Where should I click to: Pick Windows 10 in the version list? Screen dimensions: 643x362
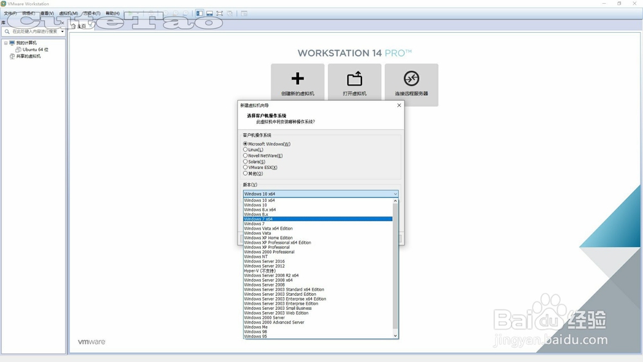pos(318,205)
